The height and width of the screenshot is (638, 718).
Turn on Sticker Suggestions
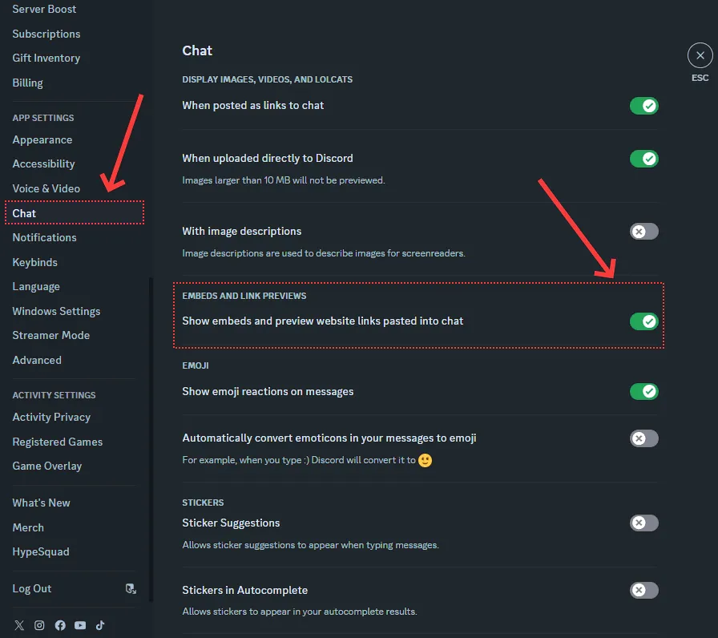tap(643, 523)
